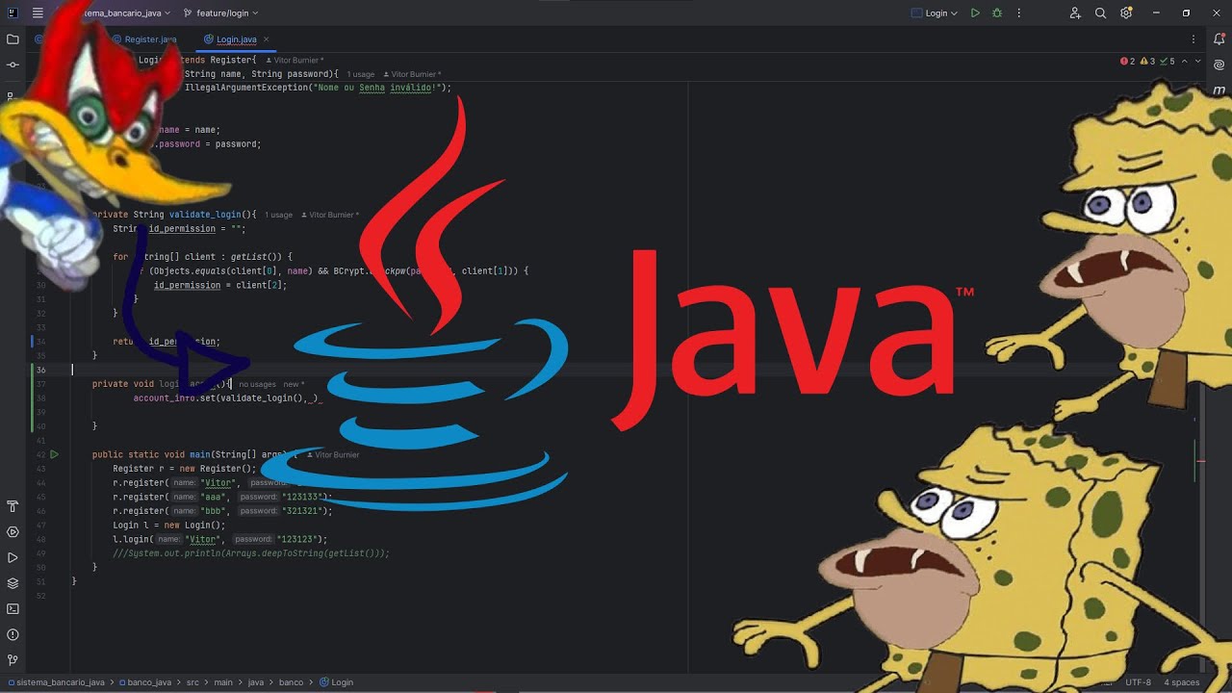Viewport: 1232px width, 693px height.
Task: Show the 2 errors indicator
Action: coord(1127,61)
